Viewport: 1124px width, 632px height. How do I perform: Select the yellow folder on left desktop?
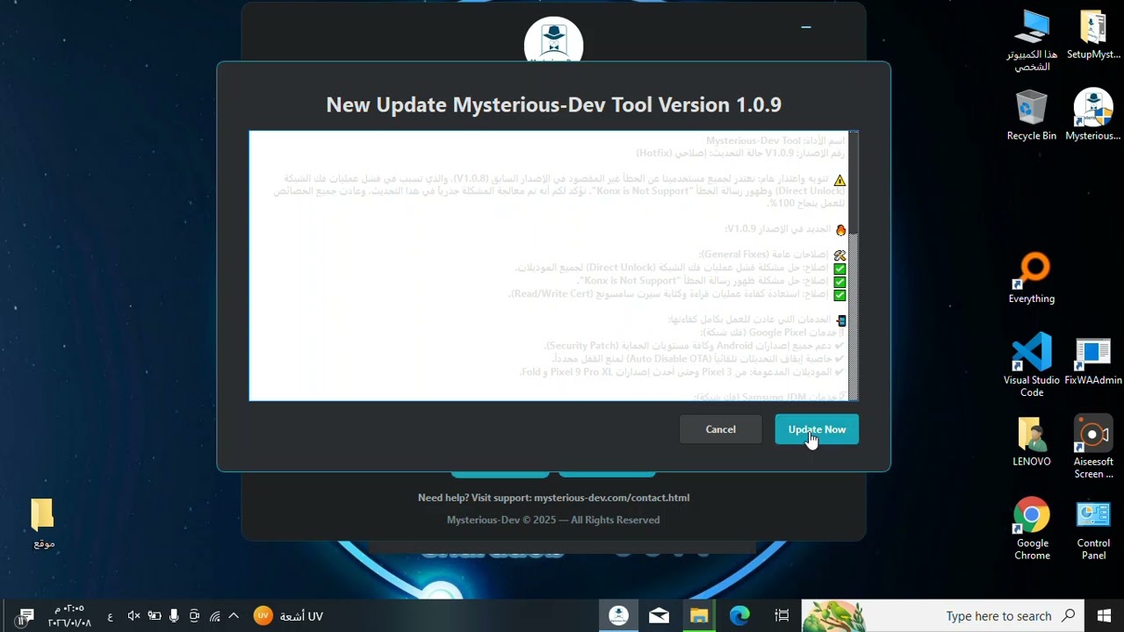(43, 523)
